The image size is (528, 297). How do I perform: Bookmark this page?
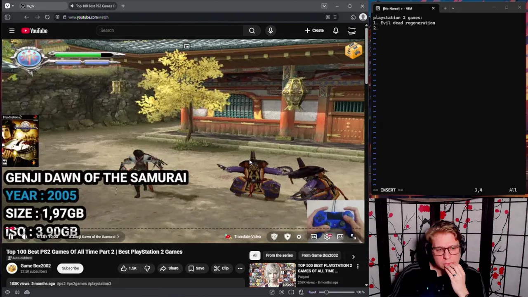click(x=335, y=17)
